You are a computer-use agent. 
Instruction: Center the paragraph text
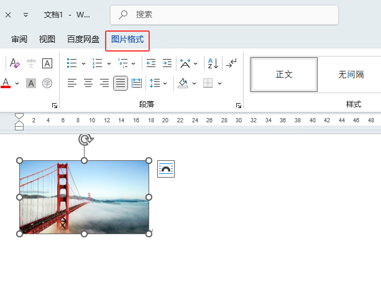pyautogui.click(x=88, y=83)
